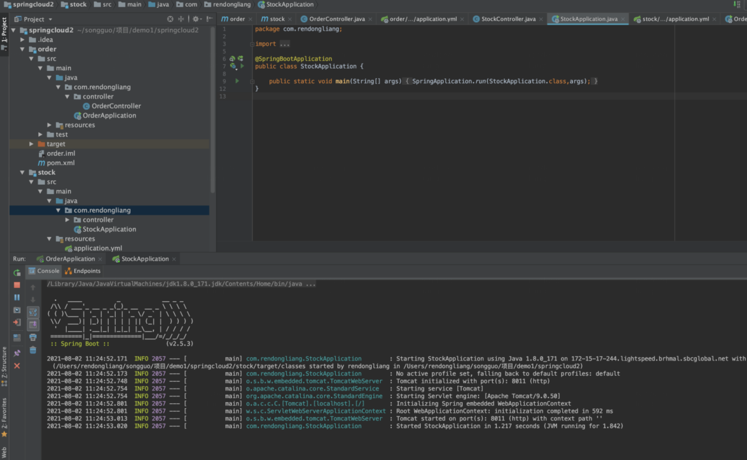Toggle scroll to end of console
The height and width of the screenshot is (460, 747).
pos(33,325)
